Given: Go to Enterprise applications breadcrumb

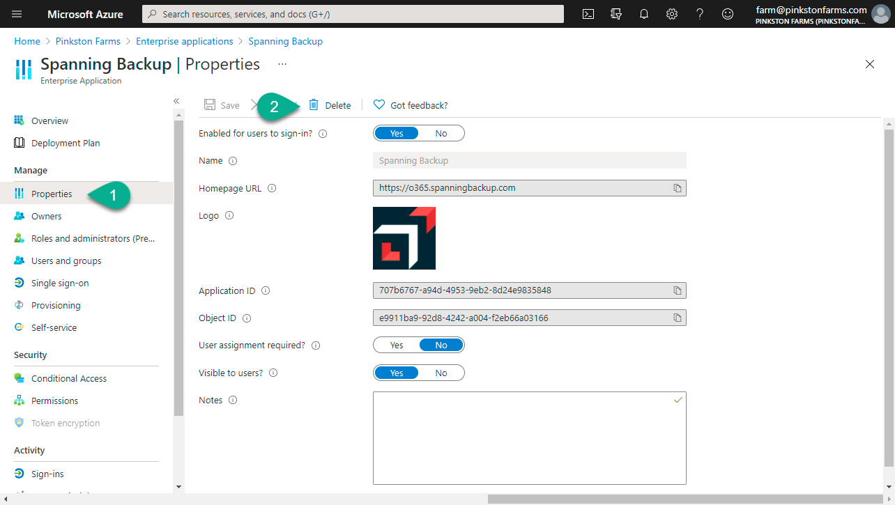Looking at the screenshot, I should pos(185,41).
